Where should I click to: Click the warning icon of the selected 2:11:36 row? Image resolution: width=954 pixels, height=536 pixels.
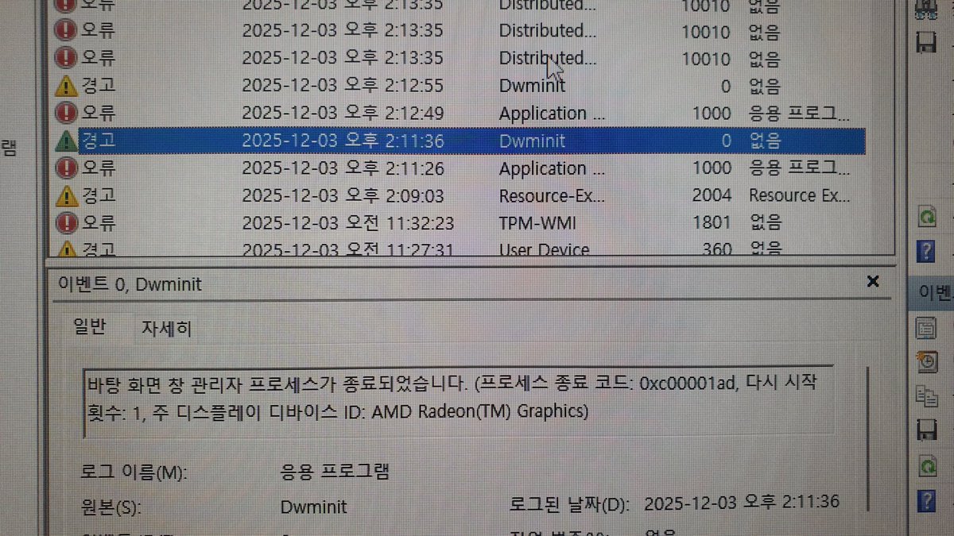[x=67, y=141]
